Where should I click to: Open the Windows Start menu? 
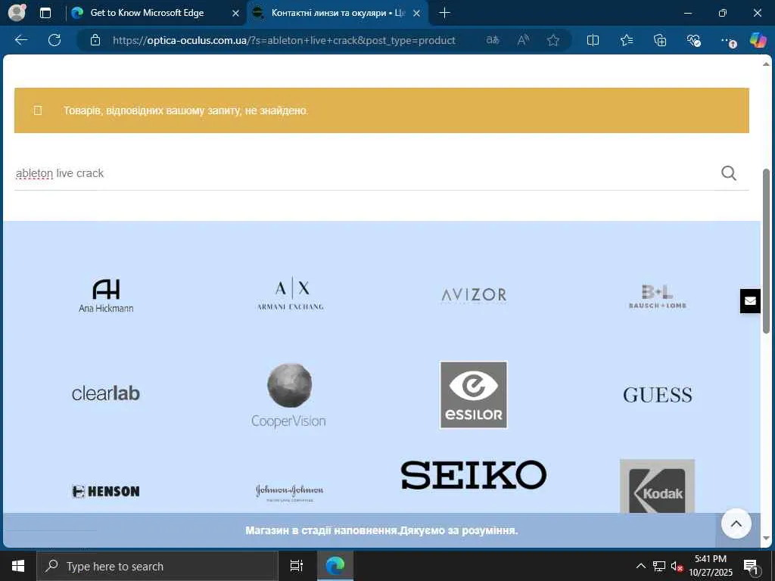click(x=18, y=566)
